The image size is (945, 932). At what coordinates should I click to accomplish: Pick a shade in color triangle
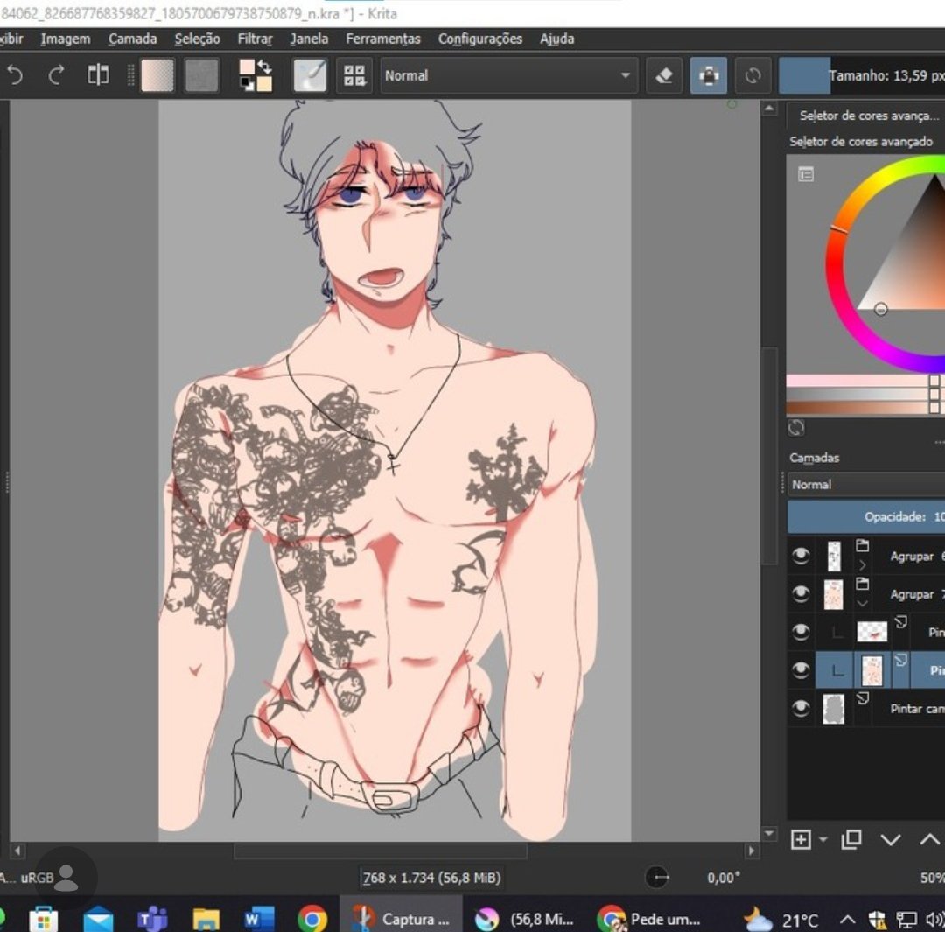916,265
